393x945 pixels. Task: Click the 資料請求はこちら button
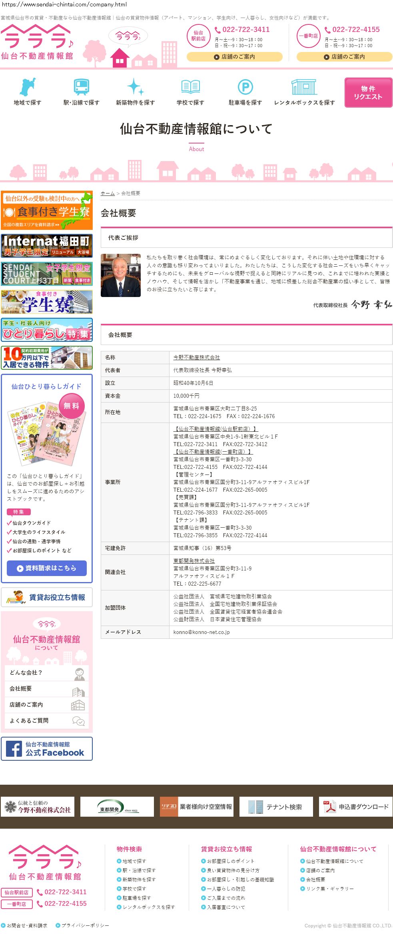point(47,568)
